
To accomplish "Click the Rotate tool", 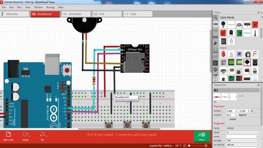I will tap(25, 136).
